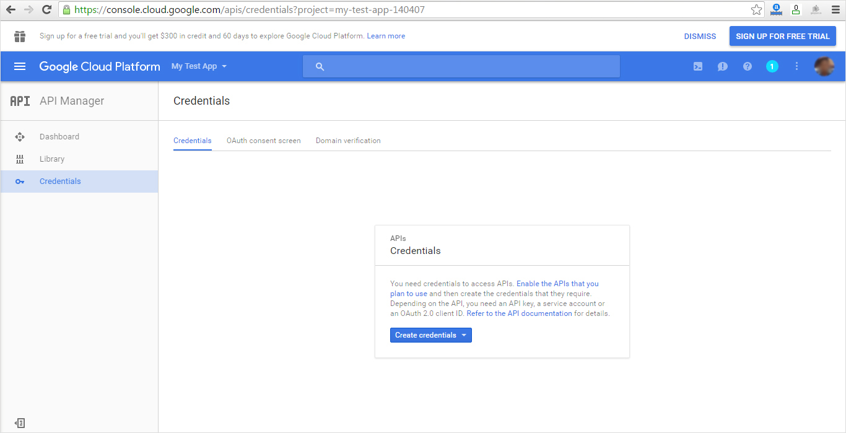Collapse the sidebar with the bottom-left icon

coord(20,423)
